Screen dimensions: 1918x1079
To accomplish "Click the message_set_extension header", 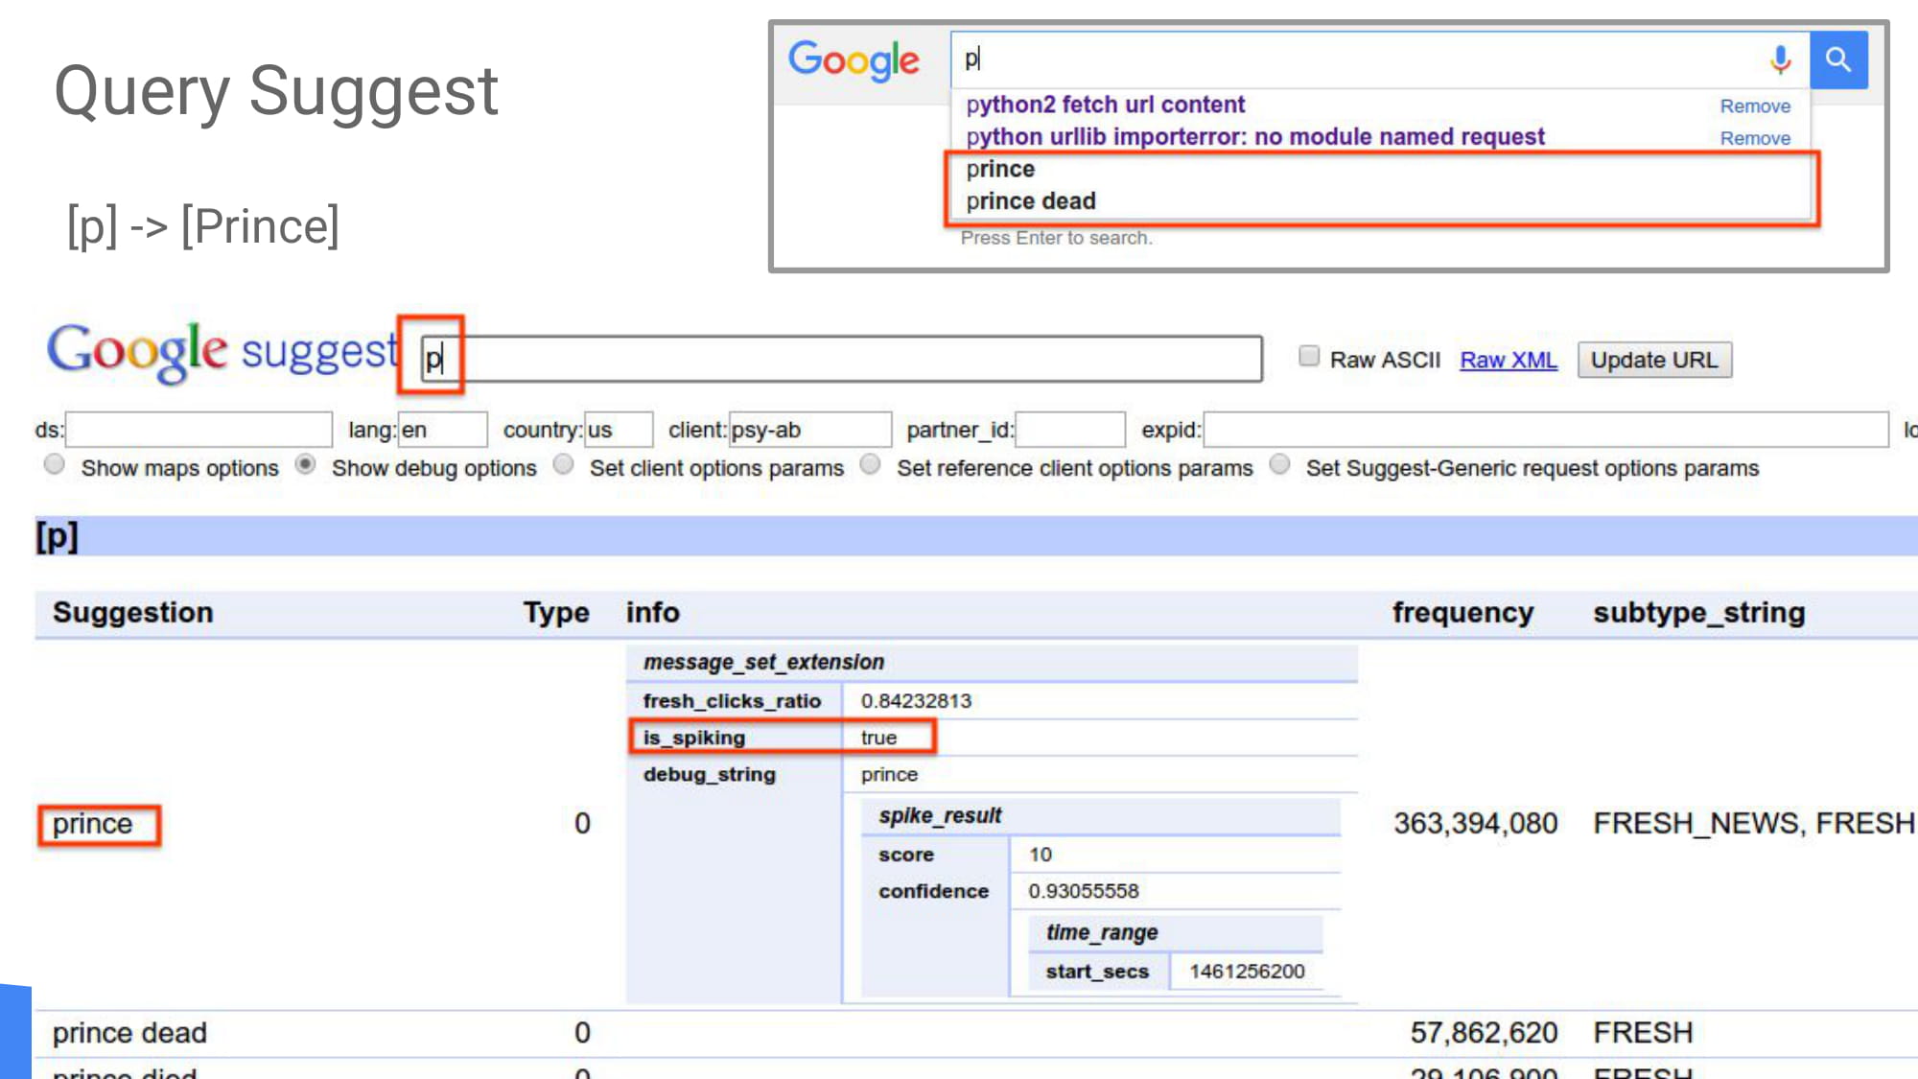I will [763, 663].
